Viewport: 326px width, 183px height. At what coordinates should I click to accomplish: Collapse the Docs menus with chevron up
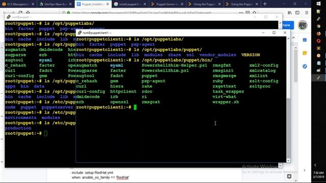(x=293, y=38)
